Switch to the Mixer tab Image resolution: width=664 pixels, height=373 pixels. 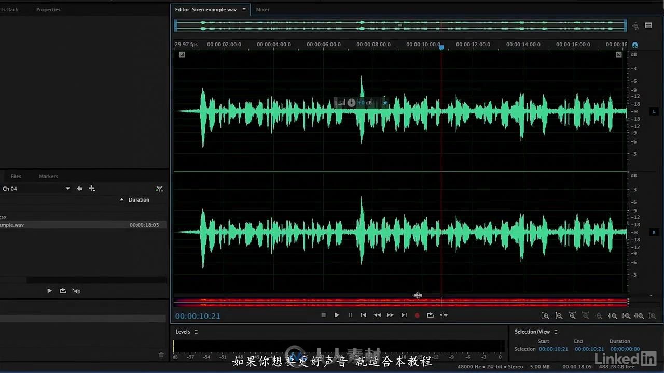click(262, 10)
